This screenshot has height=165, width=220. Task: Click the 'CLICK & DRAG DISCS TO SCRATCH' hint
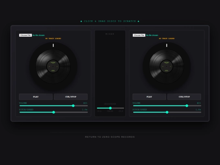110,21
